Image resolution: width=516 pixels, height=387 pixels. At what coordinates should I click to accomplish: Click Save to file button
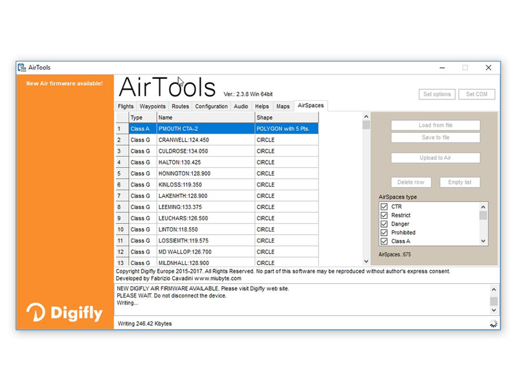coord(435,137)
